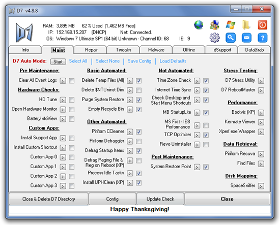Run Install Support App arrow button
The width and height of the screenshot is (280, 225).
(63, 138)
